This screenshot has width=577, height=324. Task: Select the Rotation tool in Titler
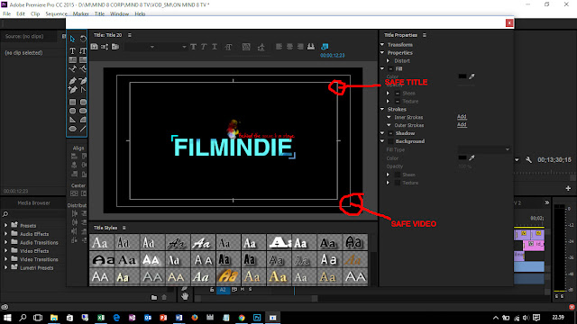[x=83, y=39]
